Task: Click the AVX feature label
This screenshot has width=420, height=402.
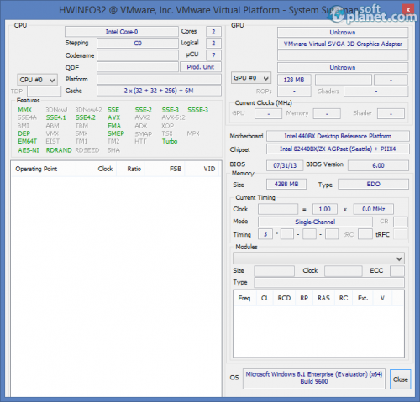Action: coord(113,117)
